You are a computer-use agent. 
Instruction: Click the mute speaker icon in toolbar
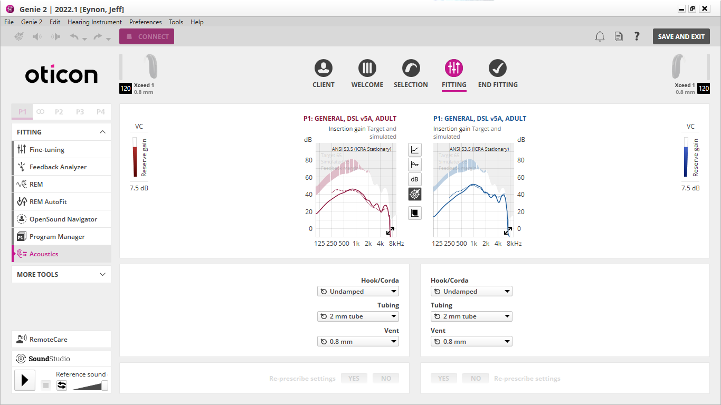(37, 37)
